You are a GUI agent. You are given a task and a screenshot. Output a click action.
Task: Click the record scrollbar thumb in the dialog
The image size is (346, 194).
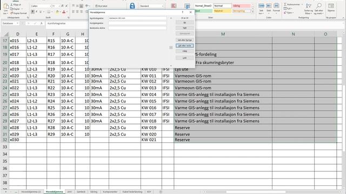(x=171, y=47)
